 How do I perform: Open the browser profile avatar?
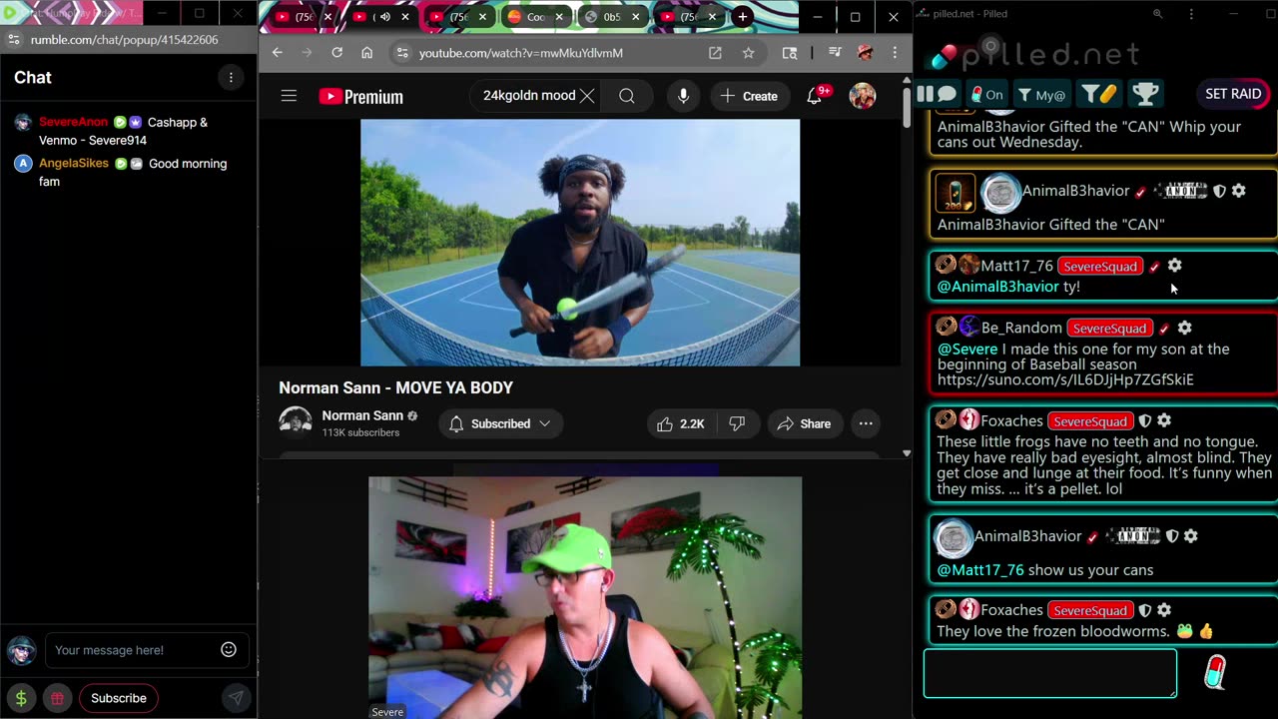pyautogui.click(x=865, y=53)
